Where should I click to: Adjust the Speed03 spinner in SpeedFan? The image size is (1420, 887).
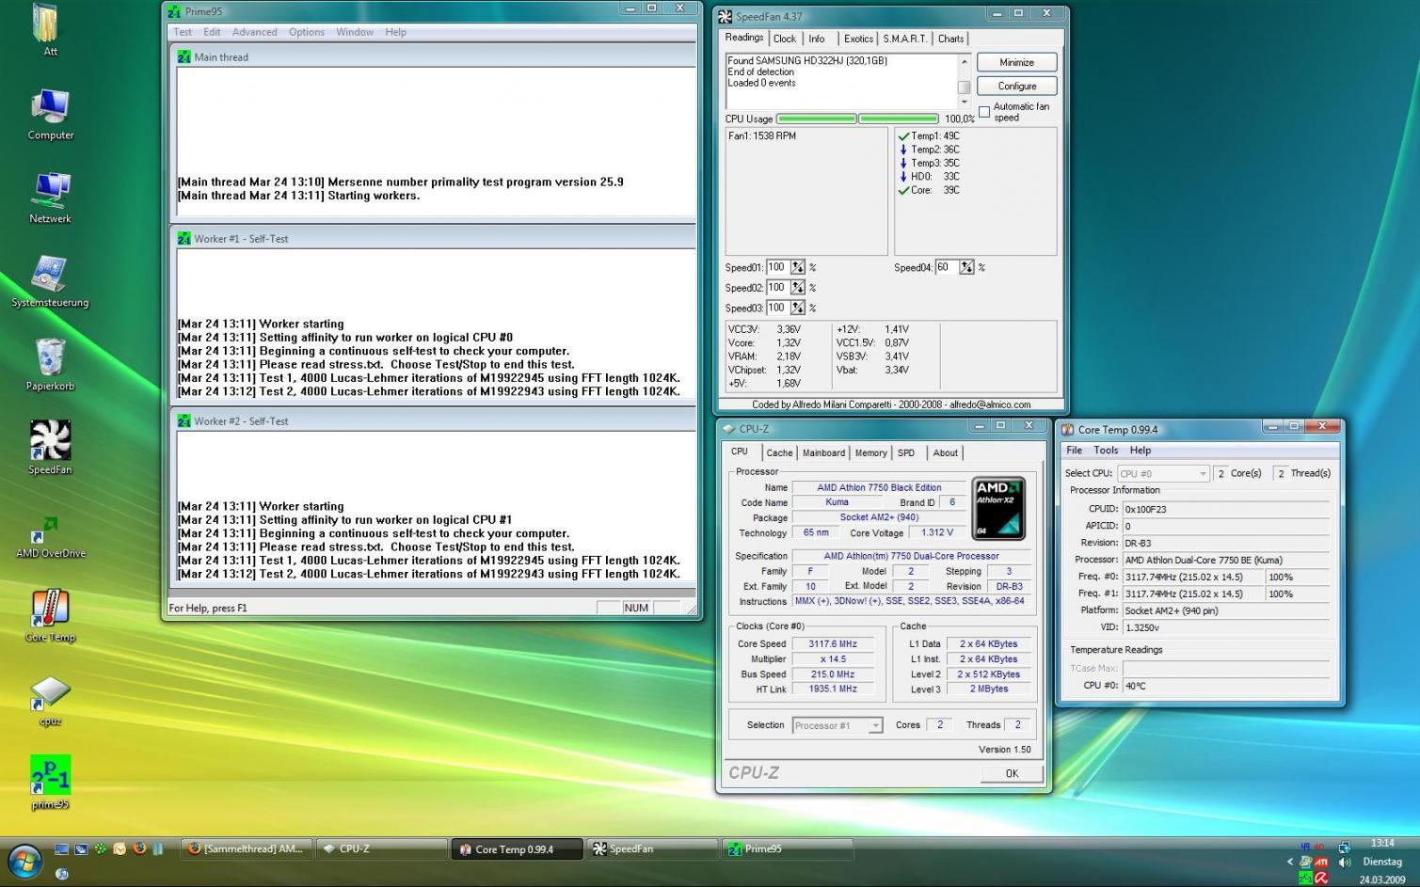798,308
